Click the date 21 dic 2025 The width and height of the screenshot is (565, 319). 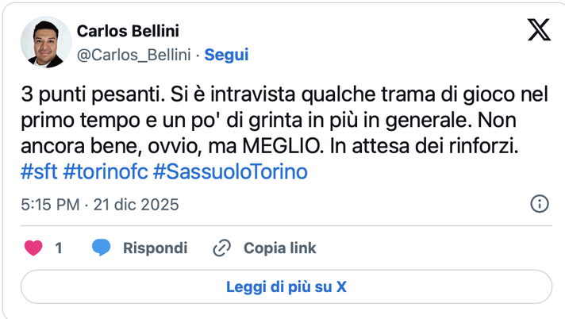click(x=136, y=205)
